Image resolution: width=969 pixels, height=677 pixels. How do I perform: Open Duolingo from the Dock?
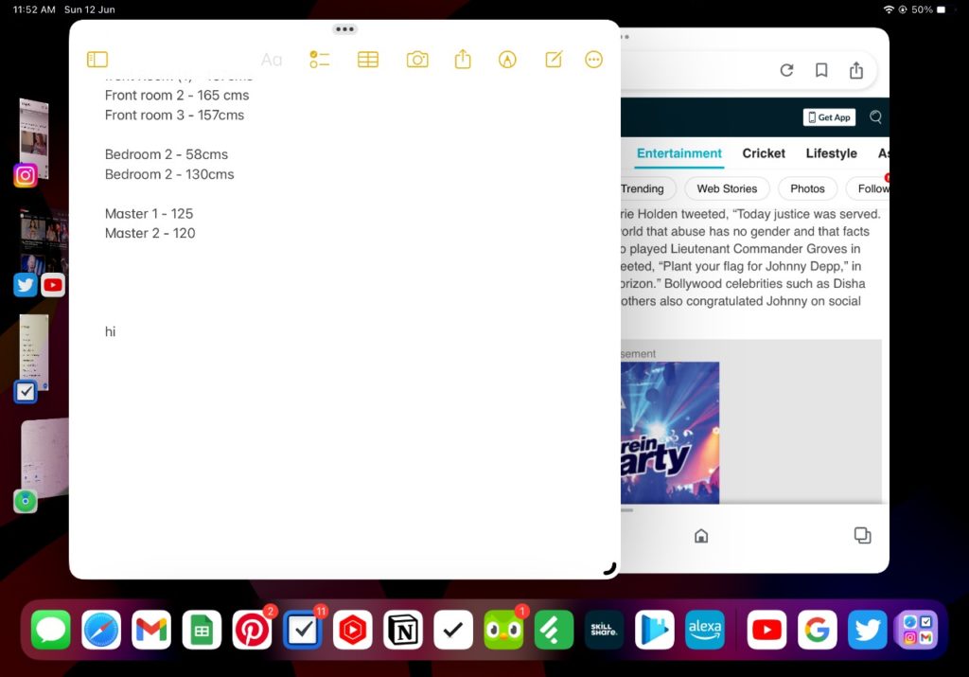(503, 630)
